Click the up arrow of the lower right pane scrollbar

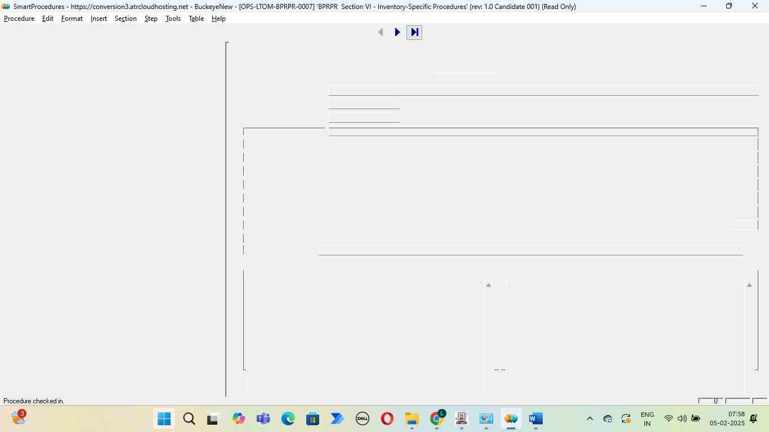pyautogui.click(x=749, y=285)
